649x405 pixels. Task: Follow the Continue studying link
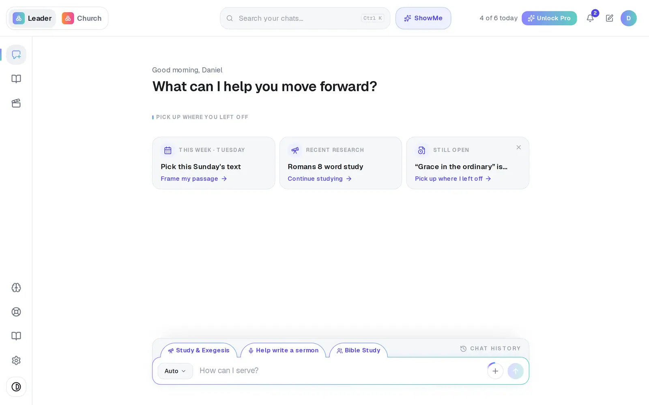[320, 179]
